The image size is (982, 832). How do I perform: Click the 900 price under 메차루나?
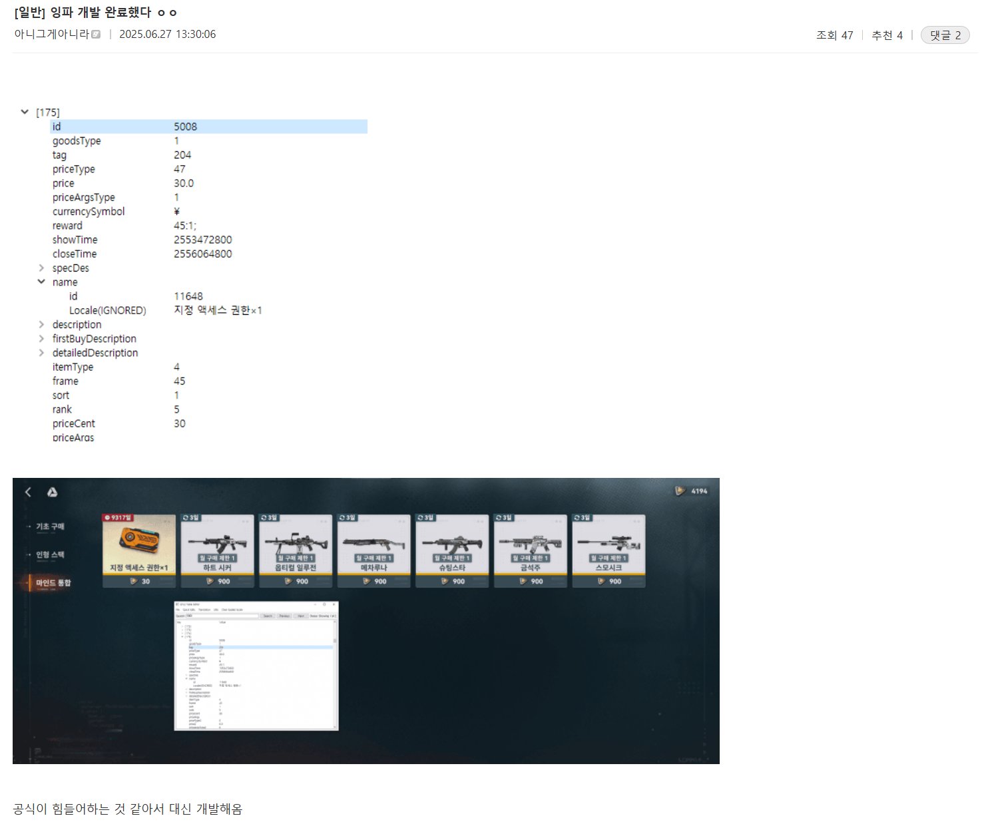tap(380, 582)
